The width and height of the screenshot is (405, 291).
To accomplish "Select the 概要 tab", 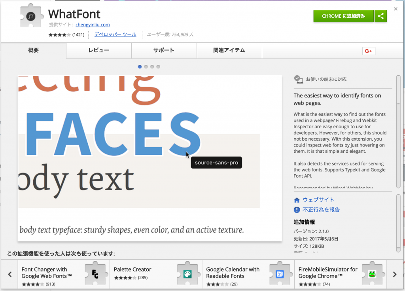I will (x=34, y=50).
